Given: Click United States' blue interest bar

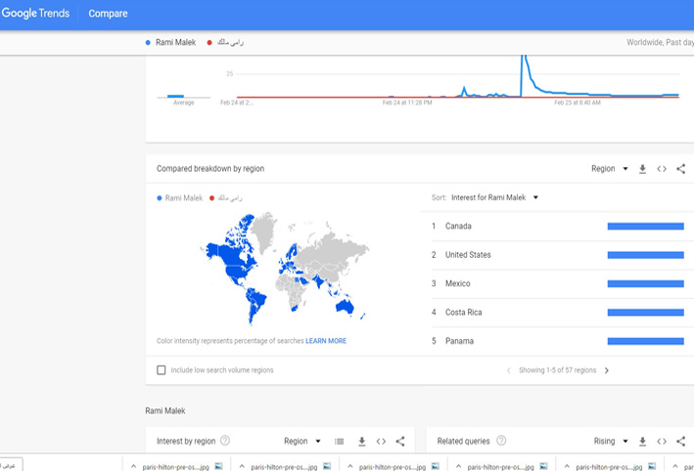Looking at the screenshot, I should (x=646, y=255).
